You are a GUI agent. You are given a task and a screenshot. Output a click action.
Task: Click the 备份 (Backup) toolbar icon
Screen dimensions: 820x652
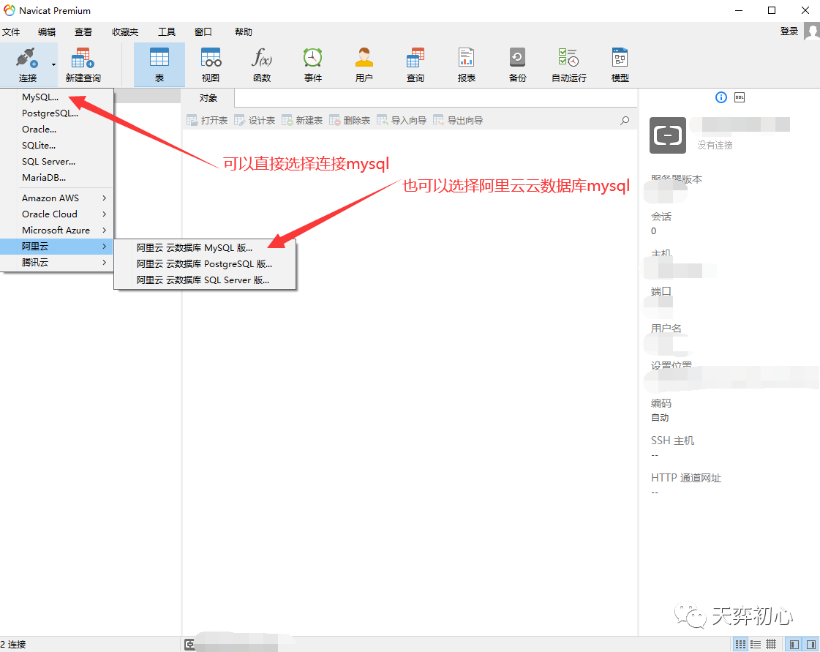click(518, 65)
